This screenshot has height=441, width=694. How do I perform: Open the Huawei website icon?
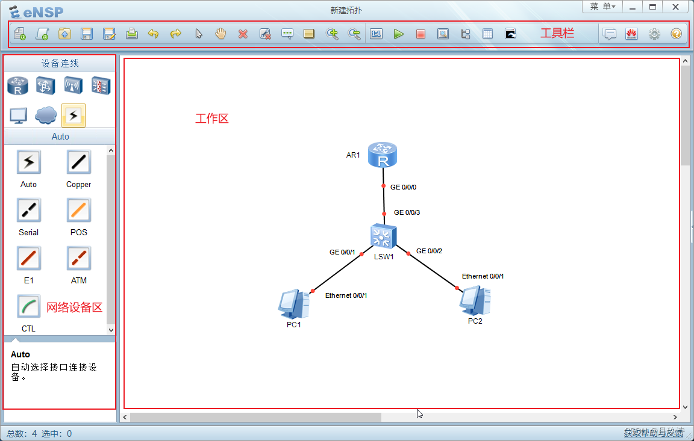pos(631,34)
